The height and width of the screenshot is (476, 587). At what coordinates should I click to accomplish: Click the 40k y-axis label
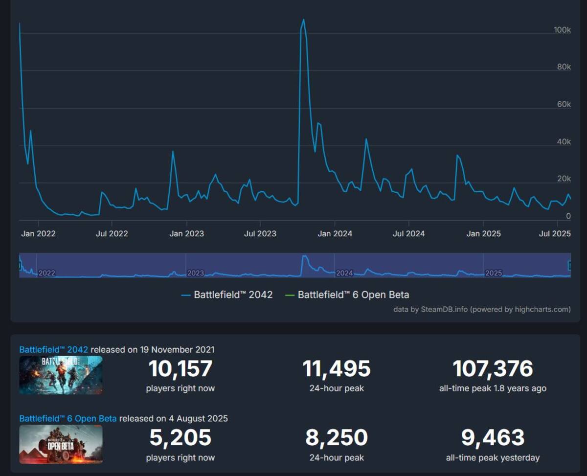pyautogui.click(x=564, y=142)
